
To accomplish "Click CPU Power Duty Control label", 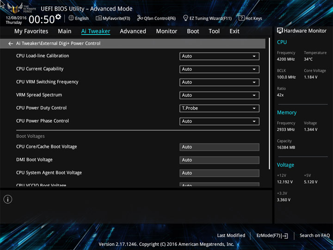I will (42, 108).
